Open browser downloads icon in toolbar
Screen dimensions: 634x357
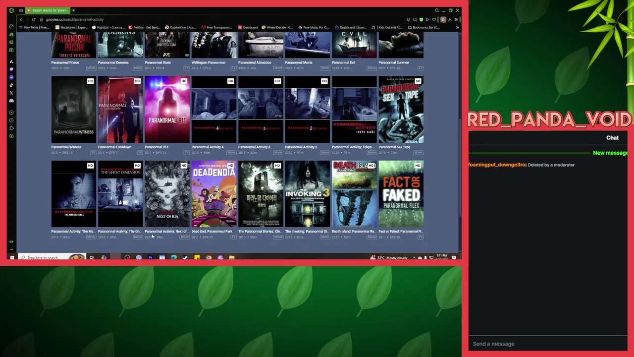(449, 20)
